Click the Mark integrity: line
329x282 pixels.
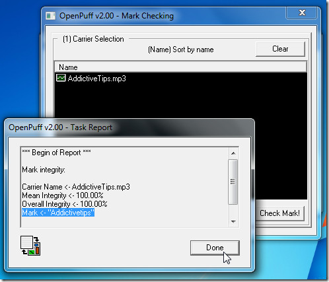point(44,170)
